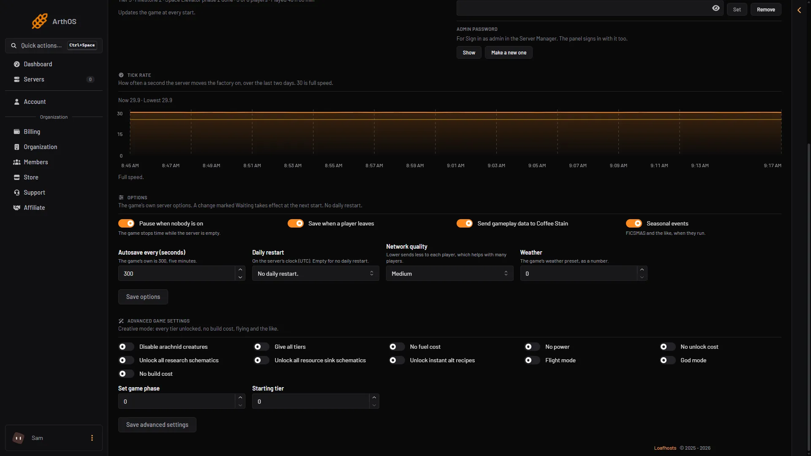Enable No build cost
811x456 pixels.
click(x=126, y=374)
